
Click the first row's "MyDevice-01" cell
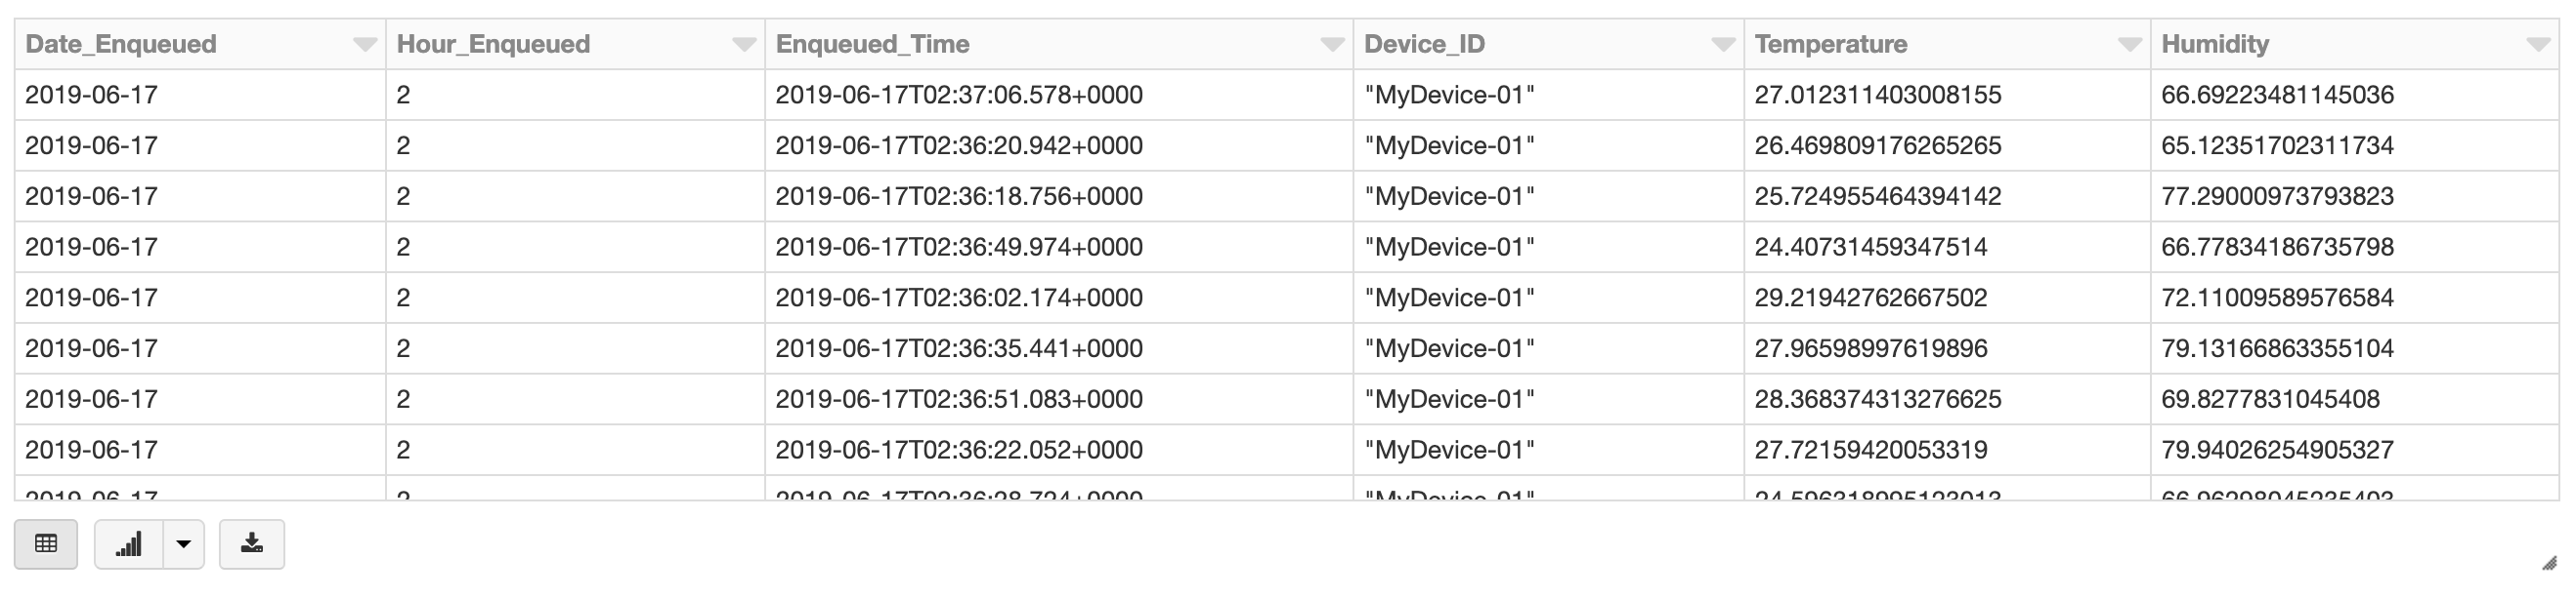click(1449, 95)
